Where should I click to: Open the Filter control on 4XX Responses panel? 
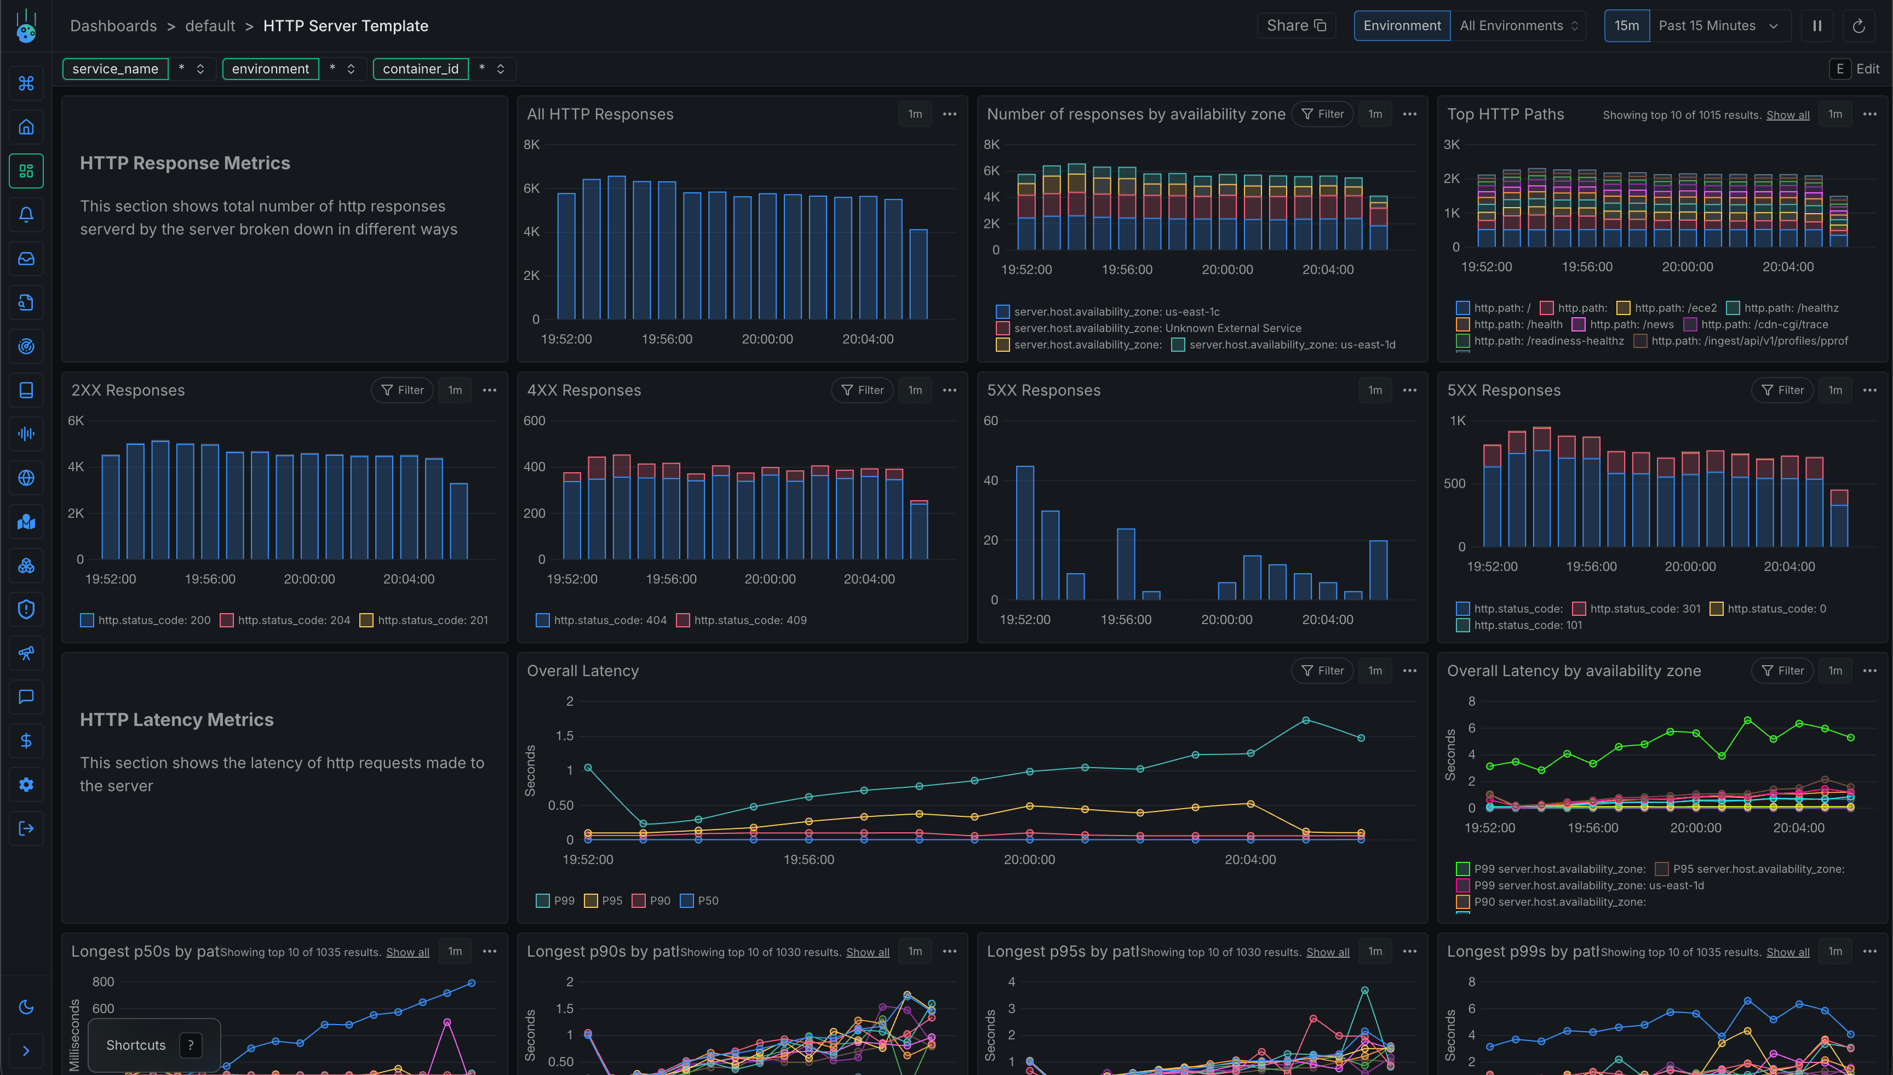[x=862, y=390]
